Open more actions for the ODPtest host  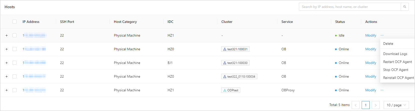[x=382, y=90]
